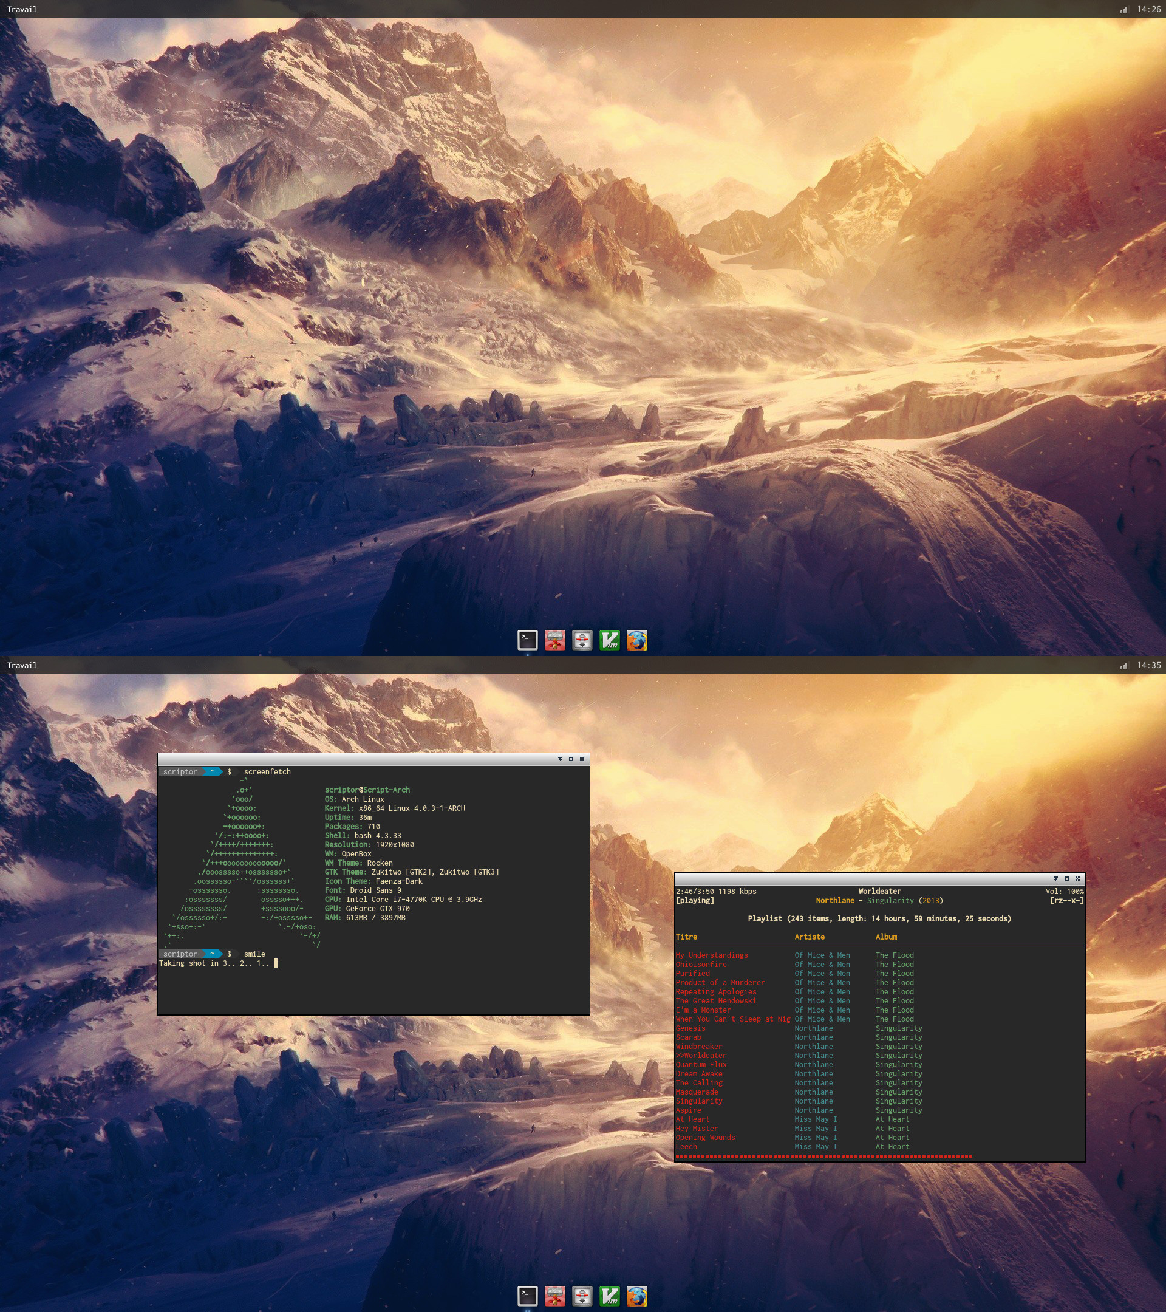Launch Vim from the dock on the 14:35 desktop
1166x1312 pixels.
[x=610, y=1296]
